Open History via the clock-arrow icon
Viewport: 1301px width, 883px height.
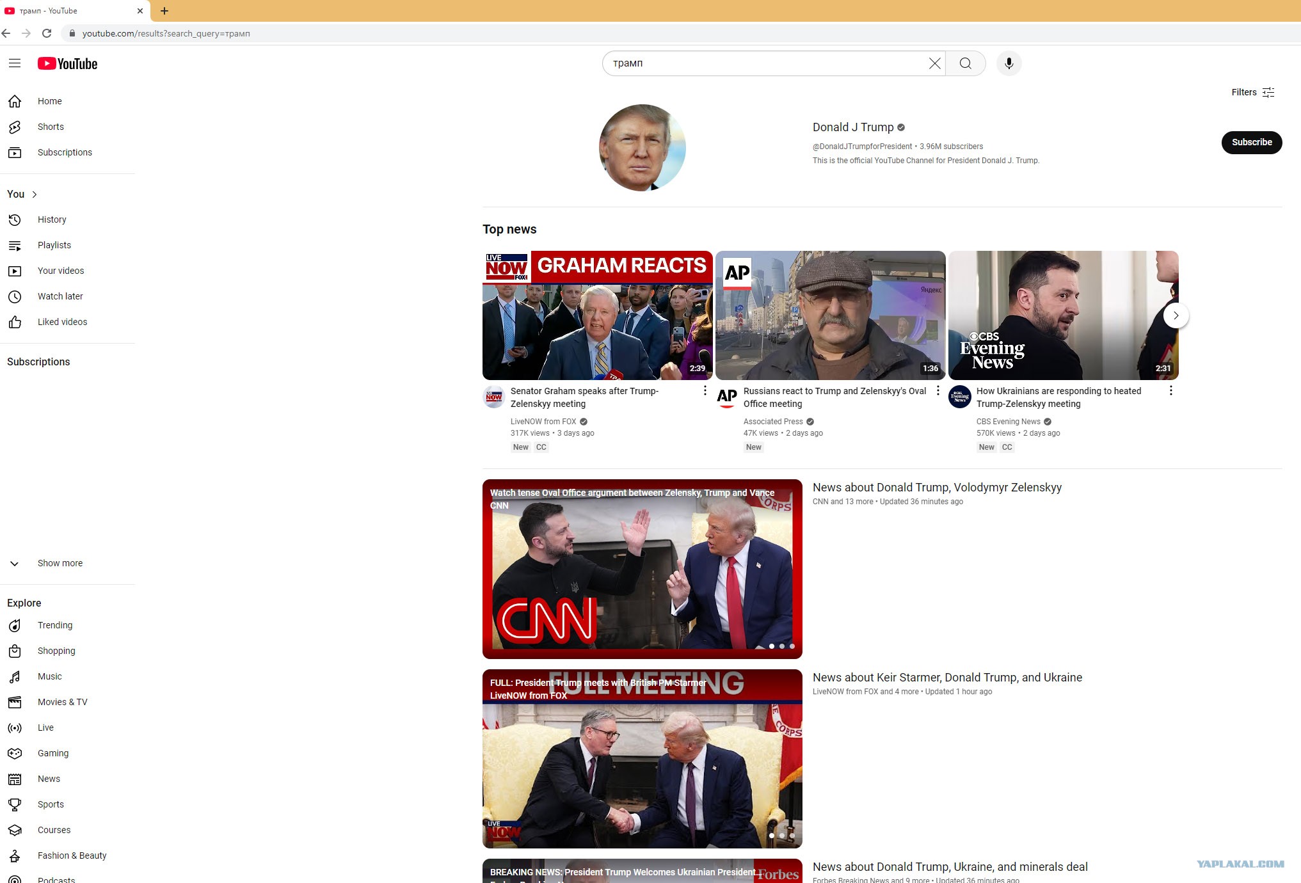15,219
